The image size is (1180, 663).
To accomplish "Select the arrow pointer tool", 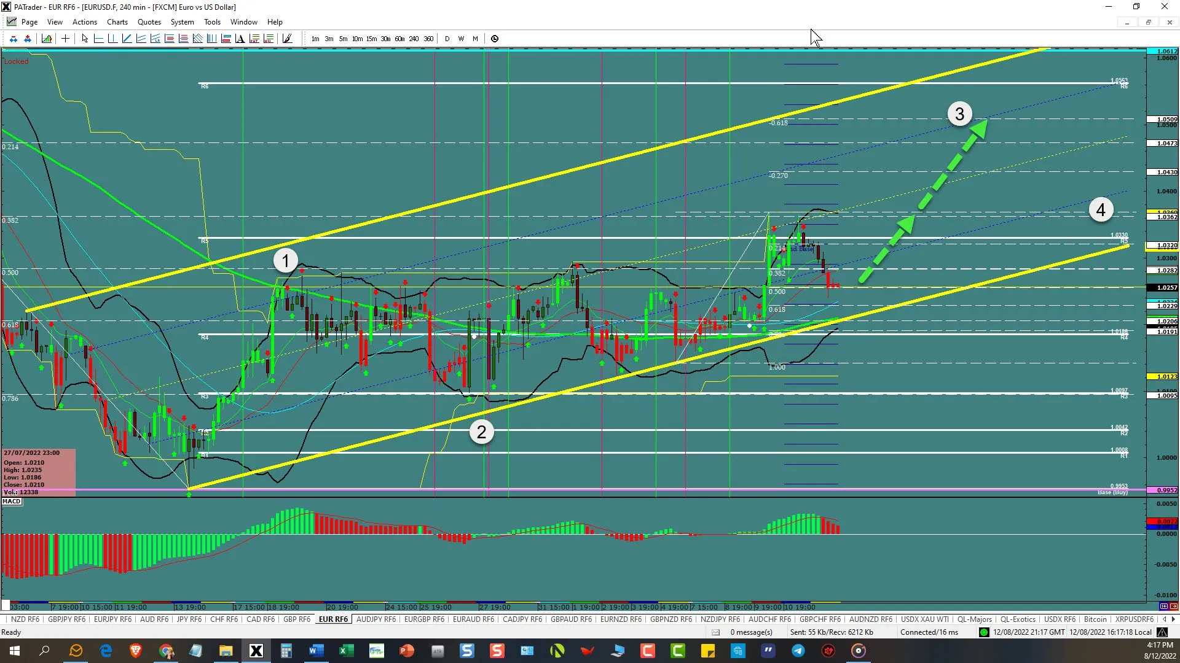I will 85,39.
